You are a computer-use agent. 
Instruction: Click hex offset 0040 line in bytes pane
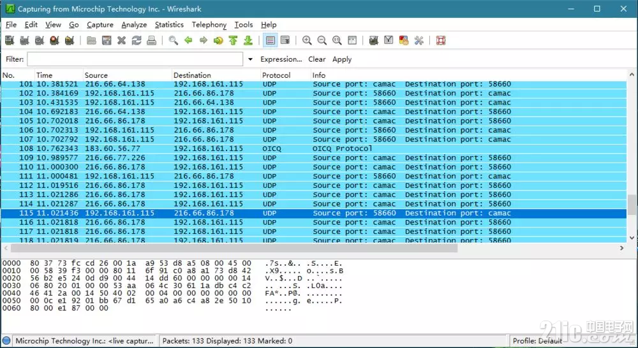click(x=172, y=293)
